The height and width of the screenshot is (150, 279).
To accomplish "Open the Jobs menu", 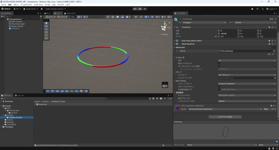I will [54, 5].
